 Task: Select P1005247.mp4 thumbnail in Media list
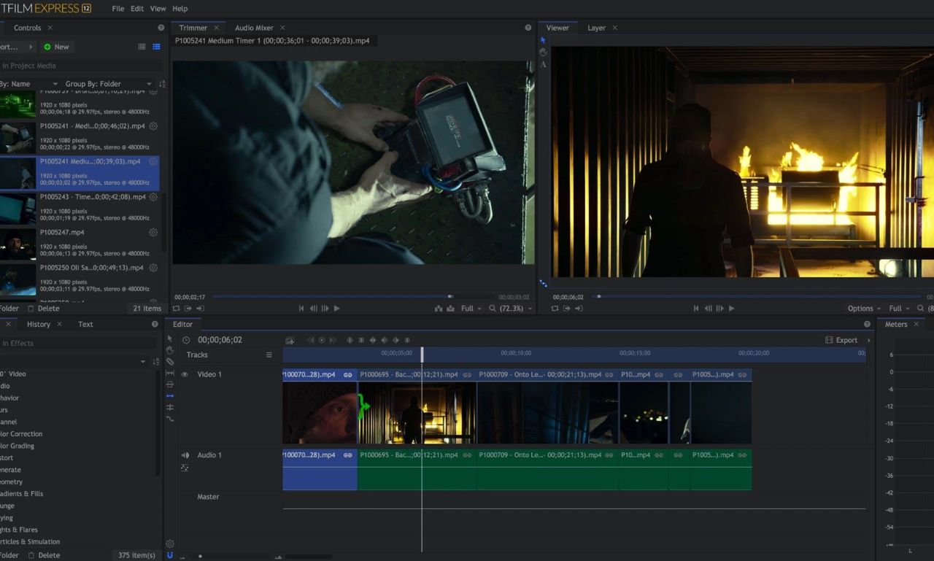18,244
